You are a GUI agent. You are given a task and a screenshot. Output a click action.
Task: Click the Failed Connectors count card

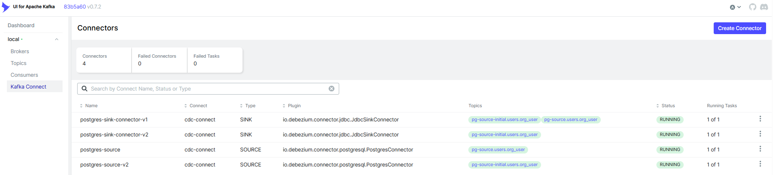pyautogui.click(x=160, y=60)
